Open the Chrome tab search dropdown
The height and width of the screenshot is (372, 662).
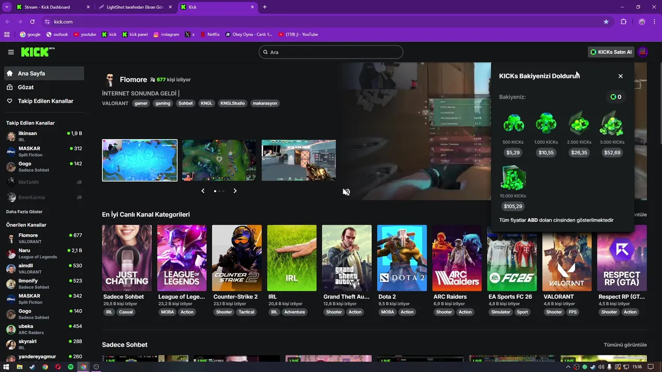[x=7, y=7]
